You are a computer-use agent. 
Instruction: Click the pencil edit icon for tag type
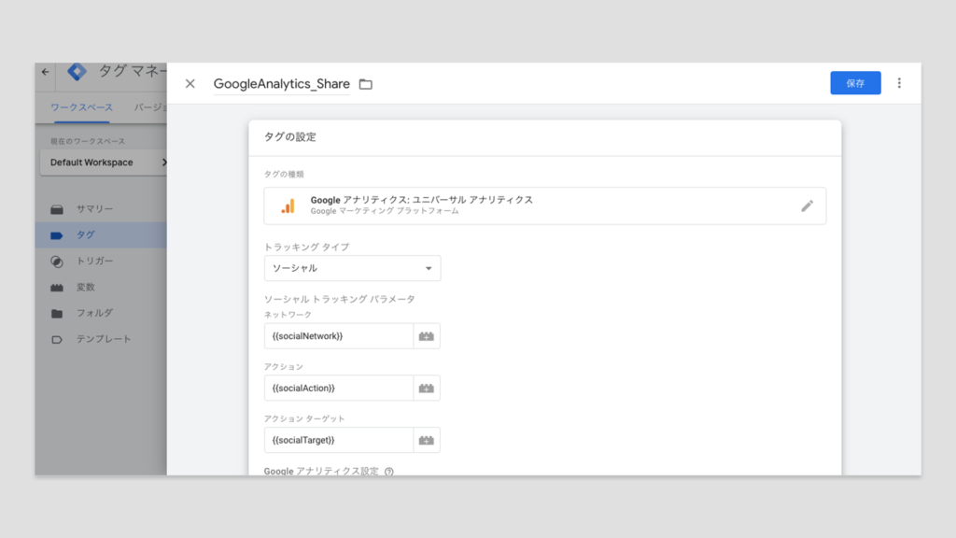(x=807, y=206)
